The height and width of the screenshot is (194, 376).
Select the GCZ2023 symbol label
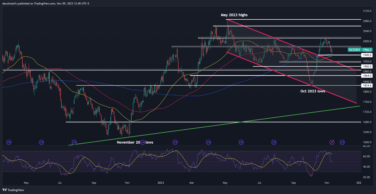(x=354, y=50)
